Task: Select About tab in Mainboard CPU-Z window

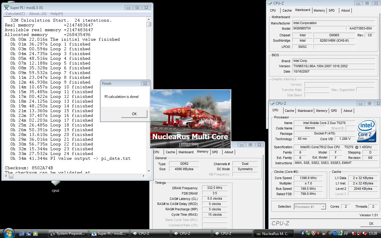Action: (345, 10)
